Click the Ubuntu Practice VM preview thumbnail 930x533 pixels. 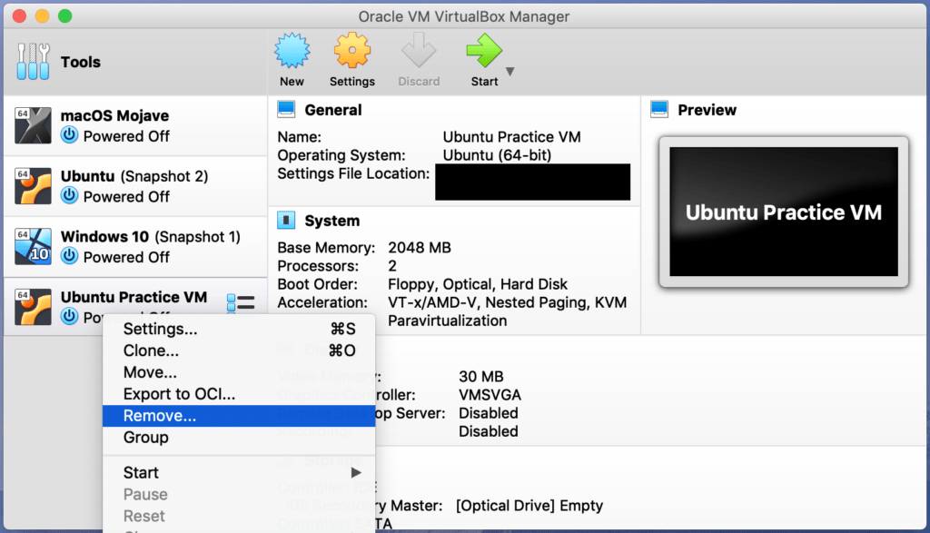(784, 212)
